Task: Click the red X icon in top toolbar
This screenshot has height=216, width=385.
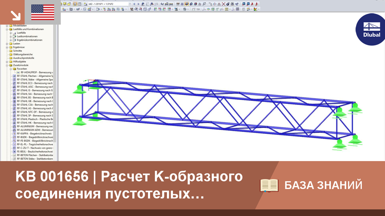Action: pos(223,4)
